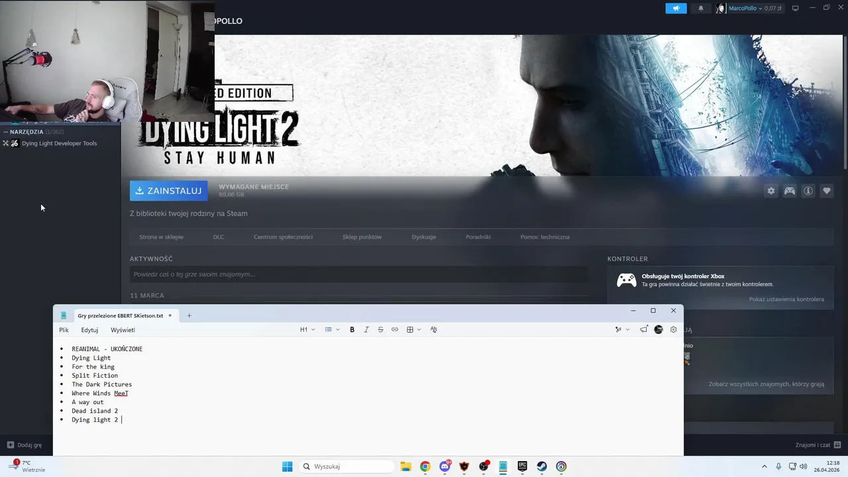Toggle italic formatting in Notepad
Viewport: 848px width, 477px height.
(366, 329)
